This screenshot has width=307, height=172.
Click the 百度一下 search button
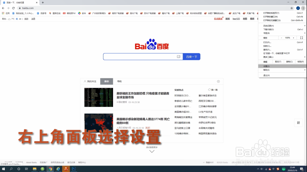pyautogui.click(x=192, y=57)
